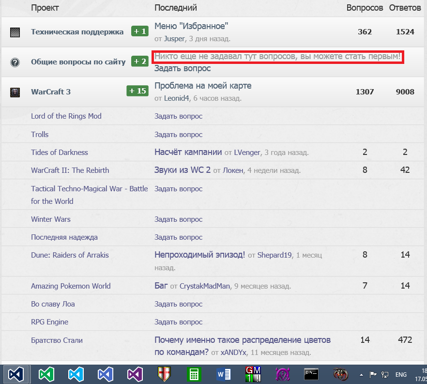
Task: Open the Братство Стали project
Action: point(57,340)
